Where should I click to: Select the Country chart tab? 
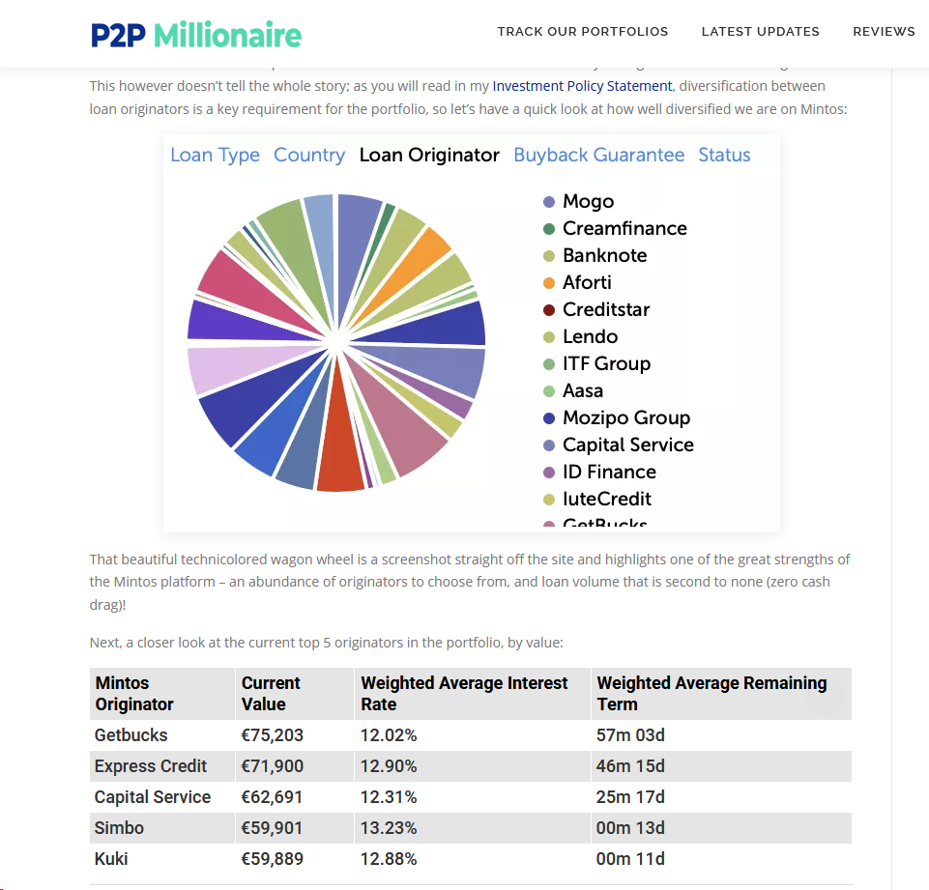pos(309,156)
